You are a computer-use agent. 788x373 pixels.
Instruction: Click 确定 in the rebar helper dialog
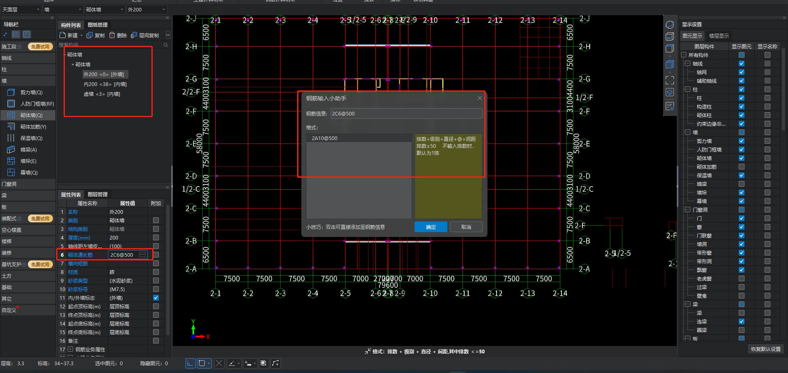pos(431,227)
